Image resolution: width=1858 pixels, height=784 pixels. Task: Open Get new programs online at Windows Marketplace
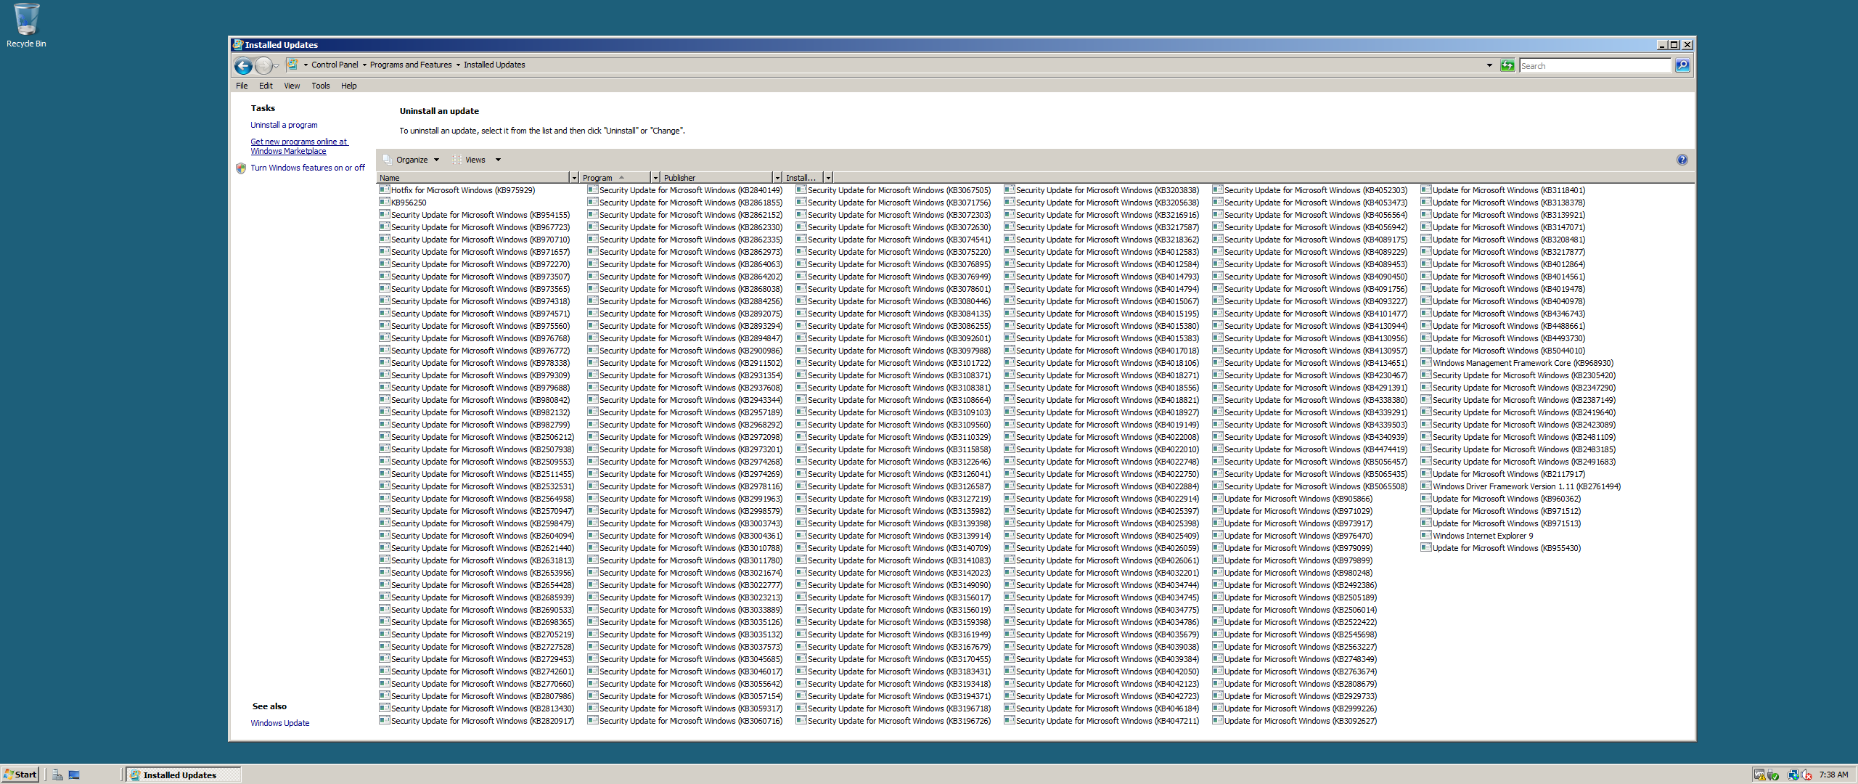(299, 147)
